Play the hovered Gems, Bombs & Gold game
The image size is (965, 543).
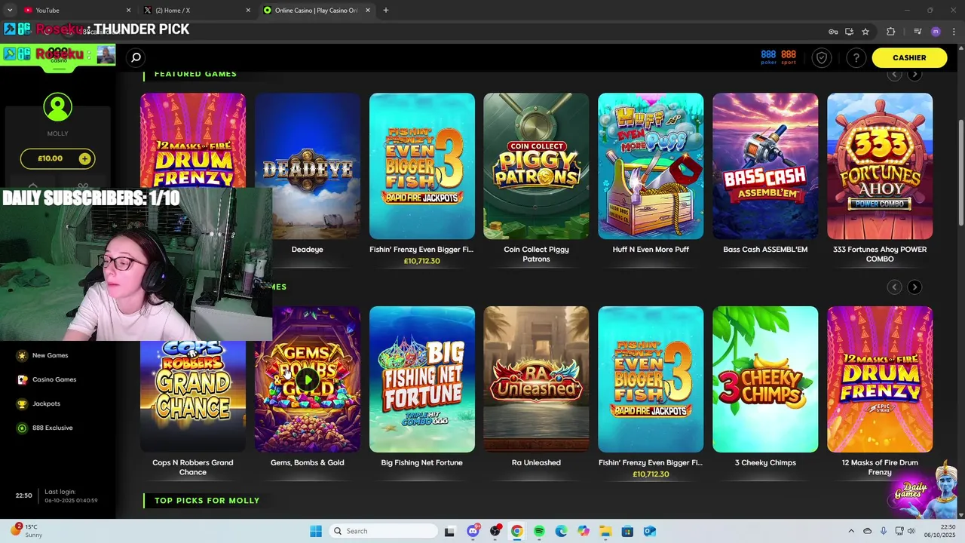pos(307,379)
